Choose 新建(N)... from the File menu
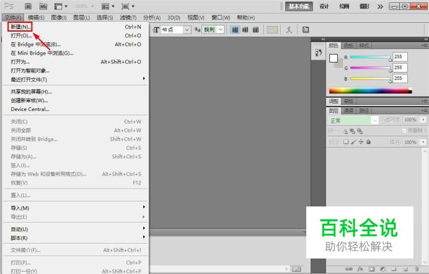 (76, 27)
